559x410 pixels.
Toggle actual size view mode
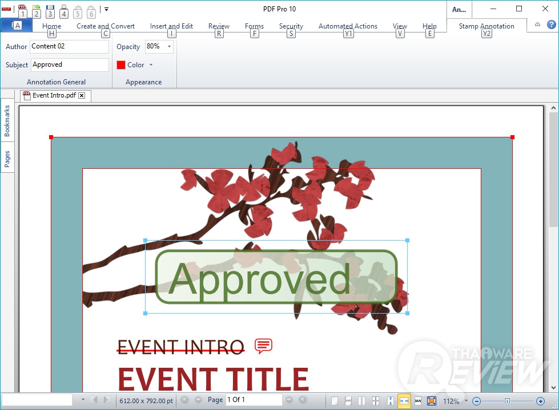click(x=418, y=401)
